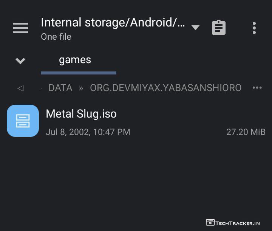Click the truncated breadcrumb before DATA
272x231 pixels.
coord(41,88)
